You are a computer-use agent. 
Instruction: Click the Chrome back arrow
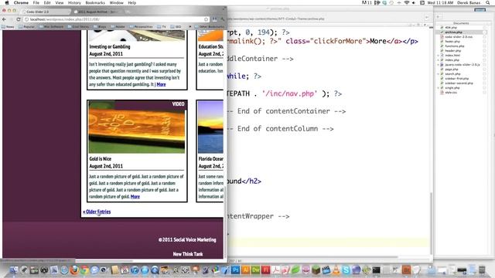click(4, 19)
